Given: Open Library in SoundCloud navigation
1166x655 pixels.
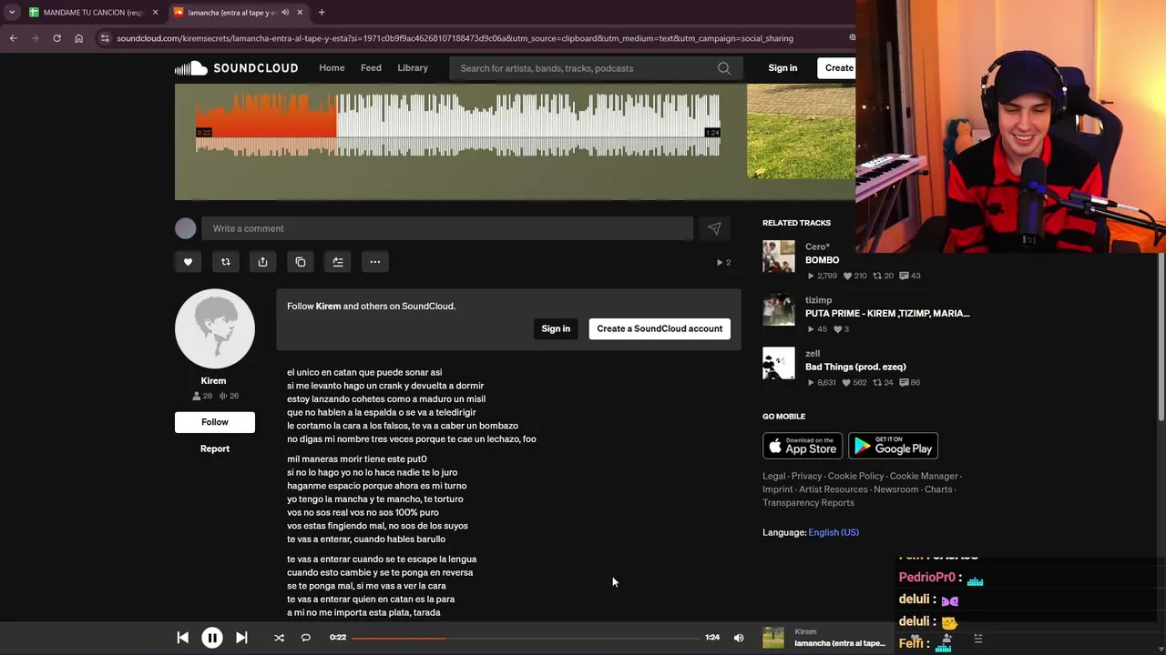Looking at the screenshot, I should coord(413,68).
